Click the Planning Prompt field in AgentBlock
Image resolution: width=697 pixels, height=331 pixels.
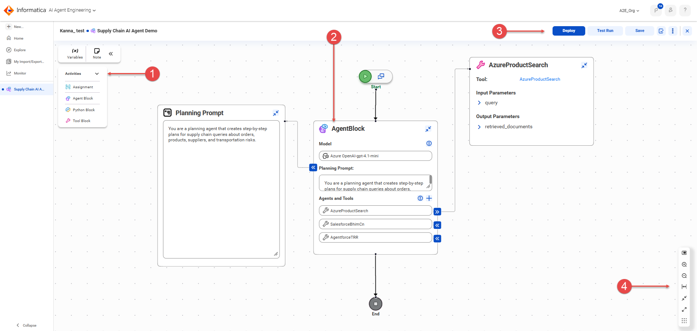click(375, 183)
